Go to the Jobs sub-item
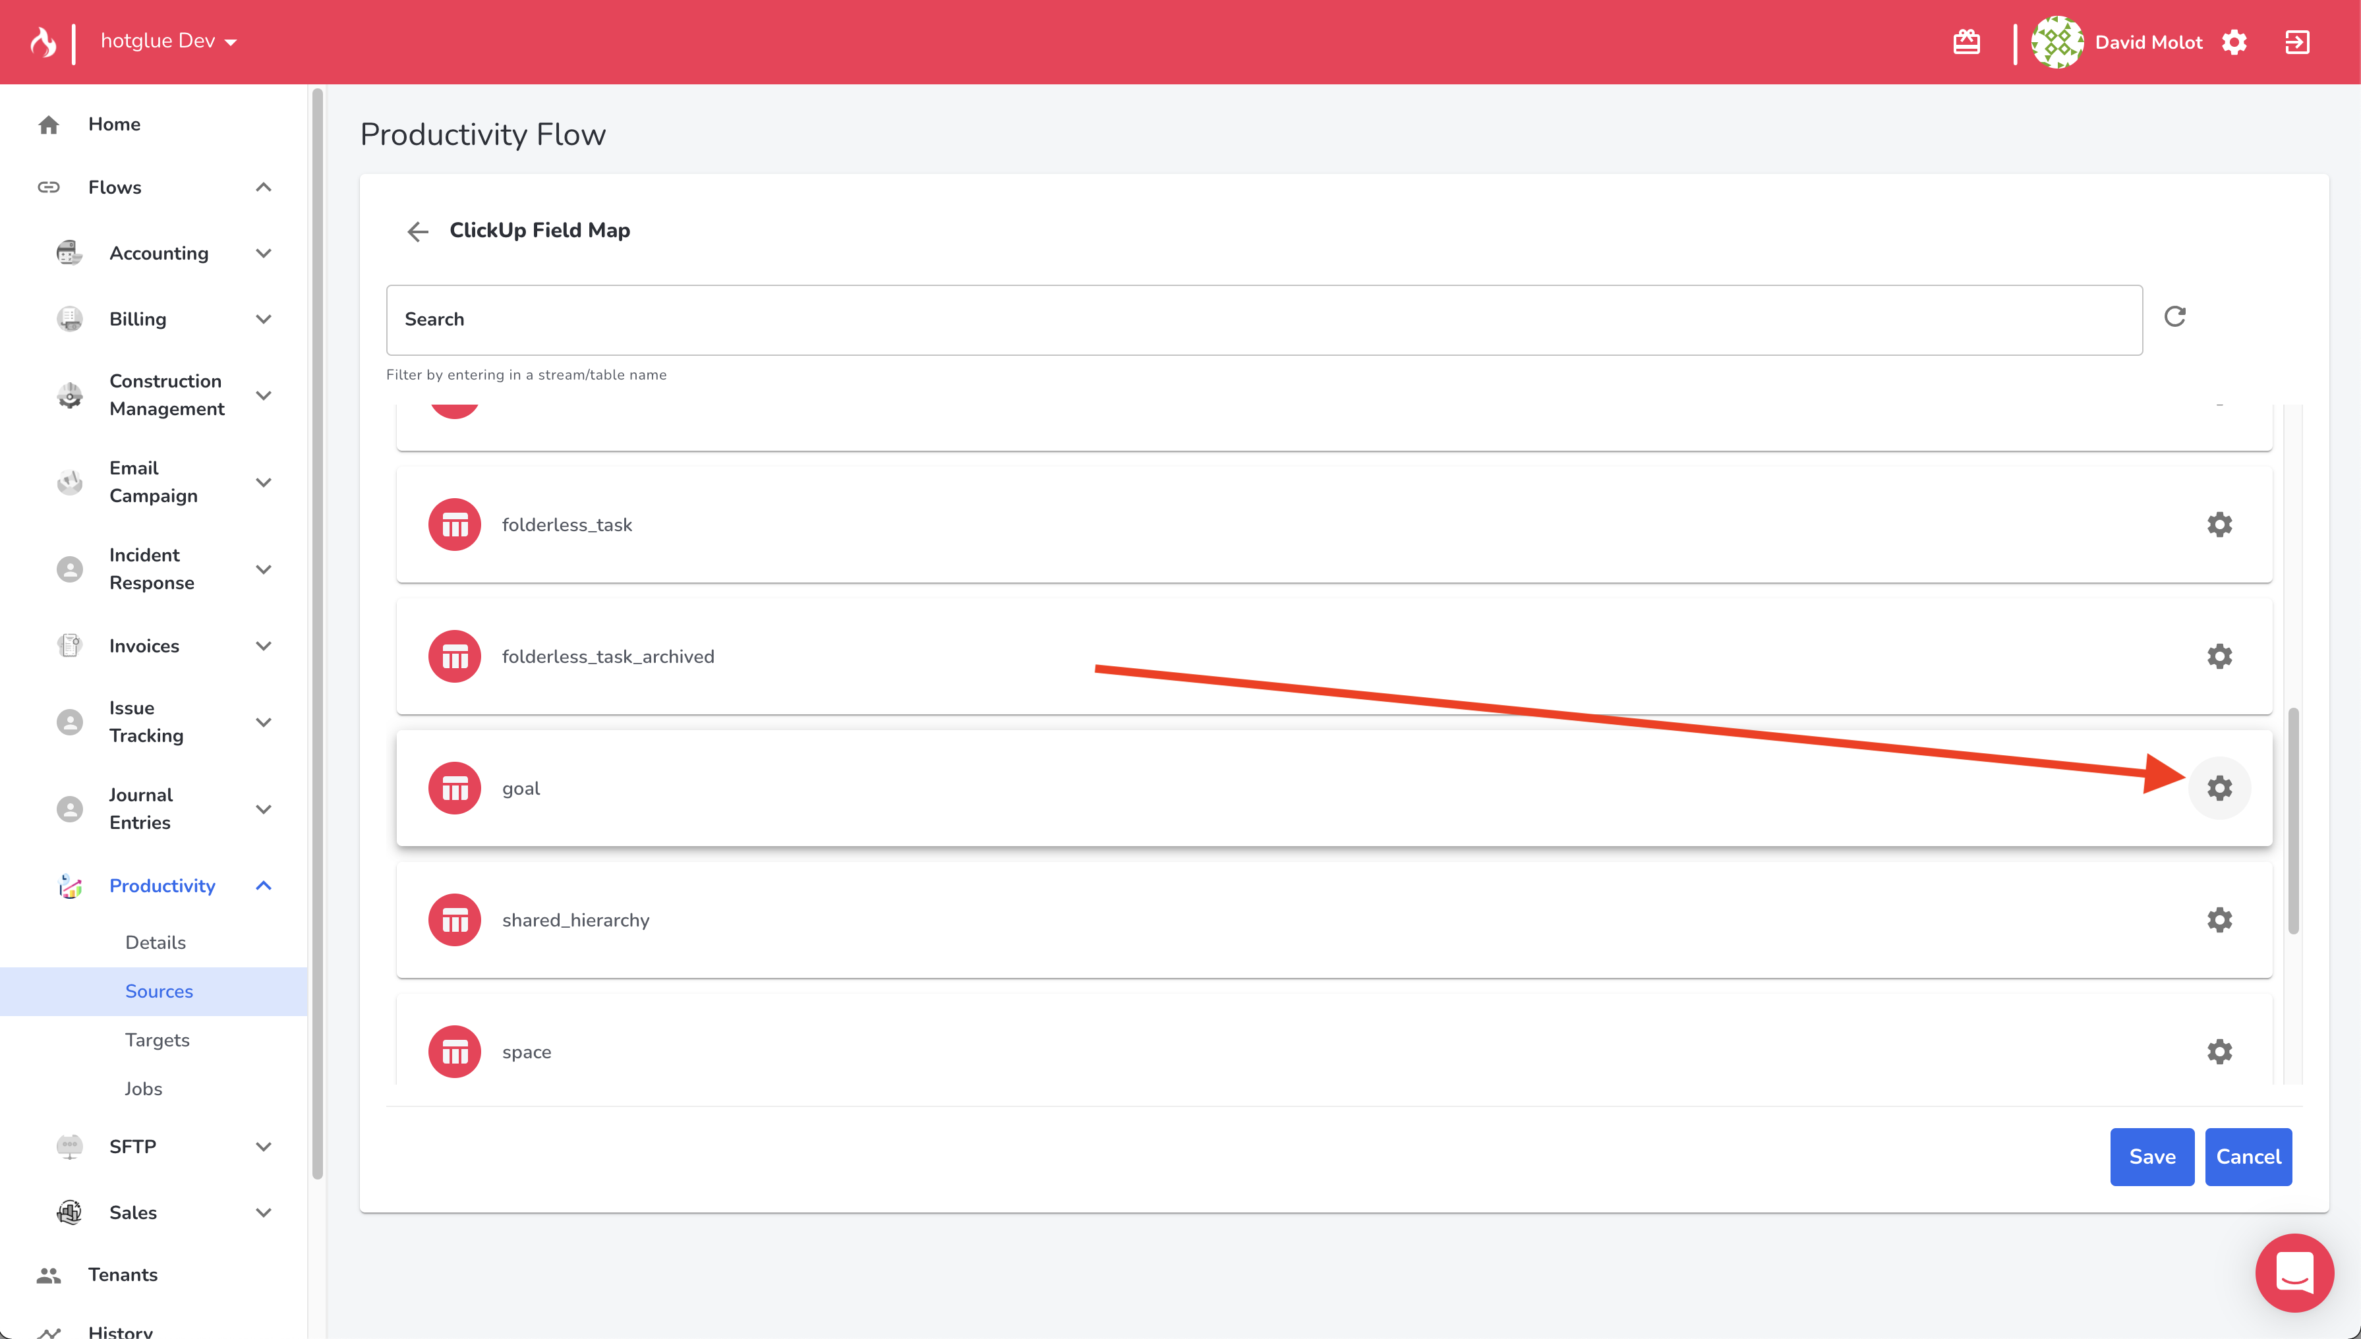The height and width of the screenshot is (1339, 2361). [x=144, y=1089]
